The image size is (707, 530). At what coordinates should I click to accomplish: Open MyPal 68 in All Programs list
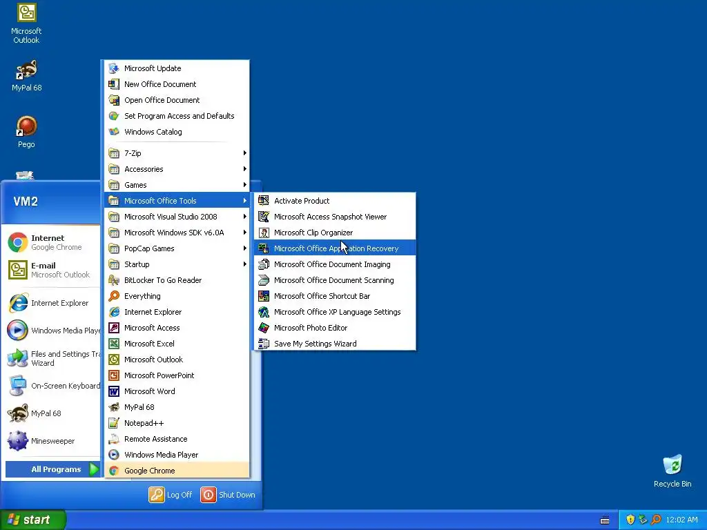tap(177, 407)
